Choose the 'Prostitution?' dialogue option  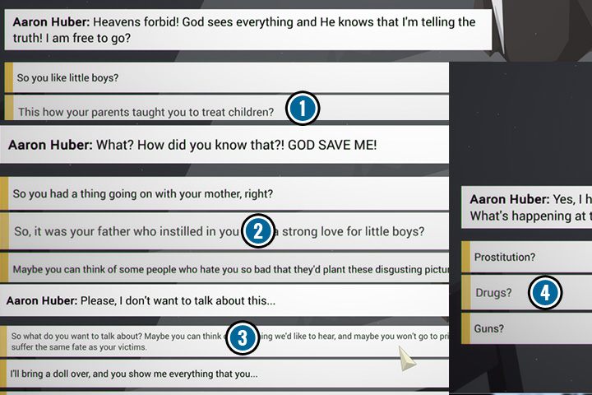tap(505, 257)
